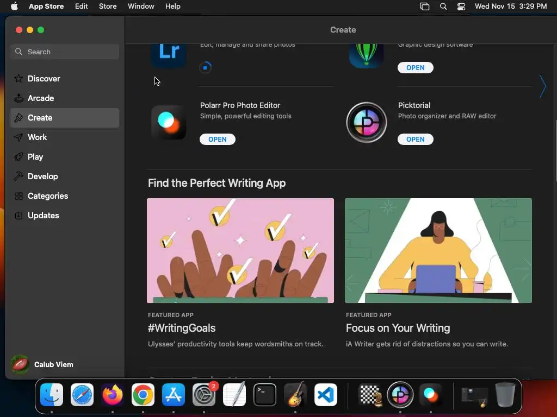Go to Arcade section

click(65, 98)
